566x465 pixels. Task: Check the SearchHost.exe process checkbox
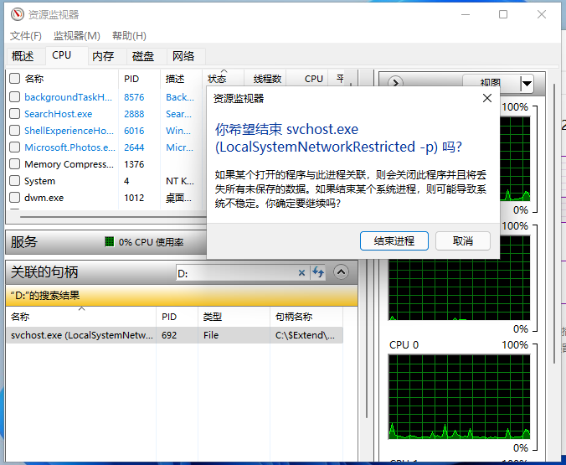(14, 114)
